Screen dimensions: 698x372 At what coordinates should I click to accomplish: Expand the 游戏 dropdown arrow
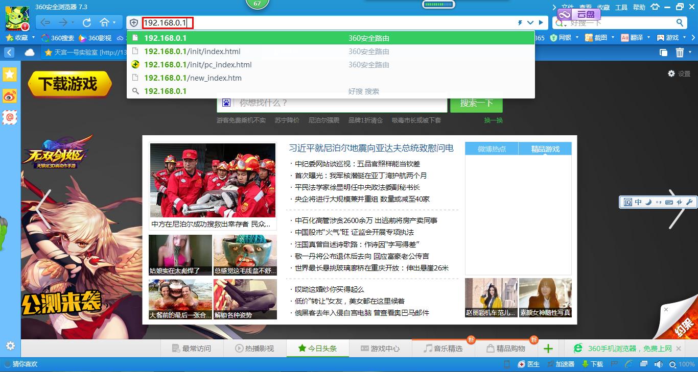click(684, 38)
